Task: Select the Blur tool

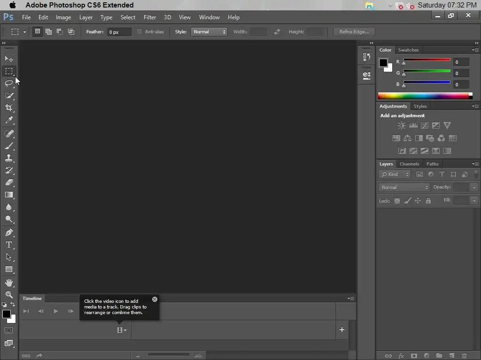Action: click(x=9, y=207)
